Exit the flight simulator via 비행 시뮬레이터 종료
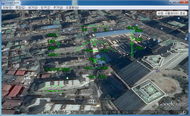 [x=171, y=13]
